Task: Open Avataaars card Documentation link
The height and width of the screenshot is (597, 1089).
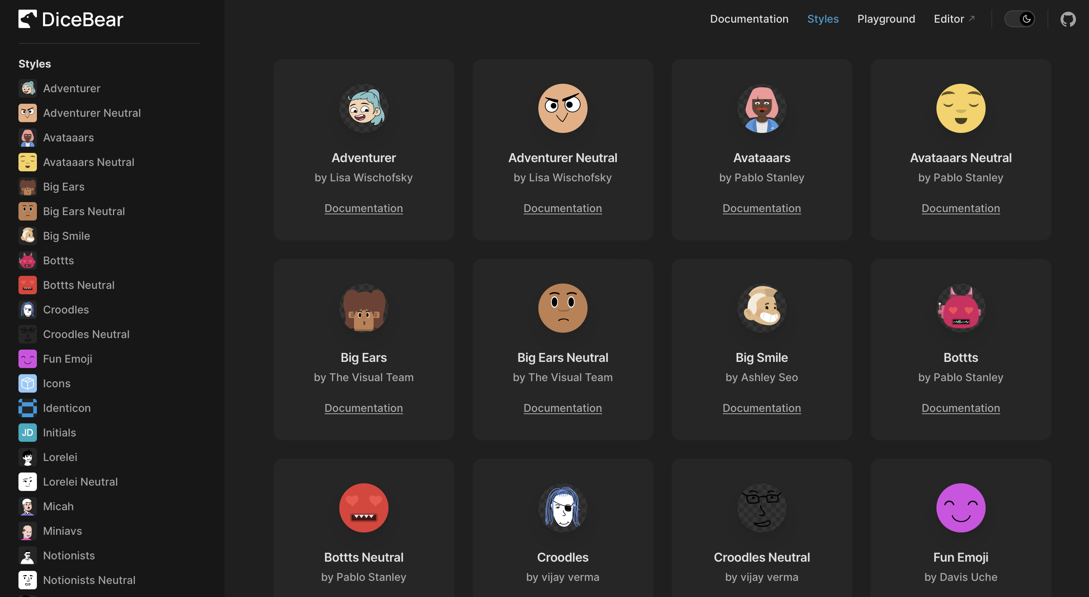Action: [x=762, y=208]
